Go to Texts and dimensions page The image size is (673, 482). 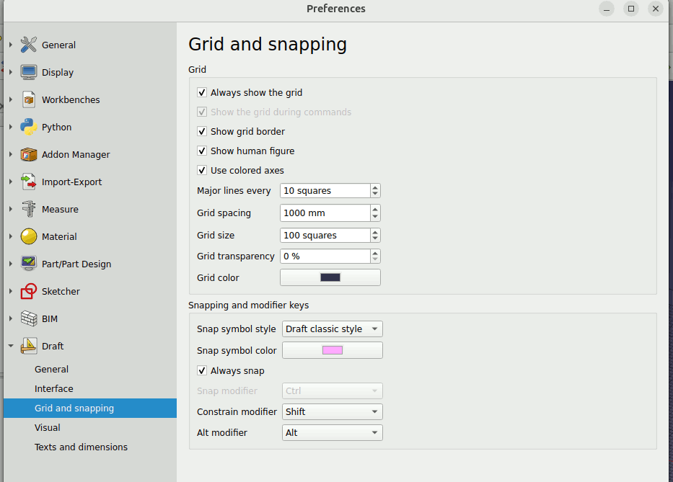click(81, 447)
